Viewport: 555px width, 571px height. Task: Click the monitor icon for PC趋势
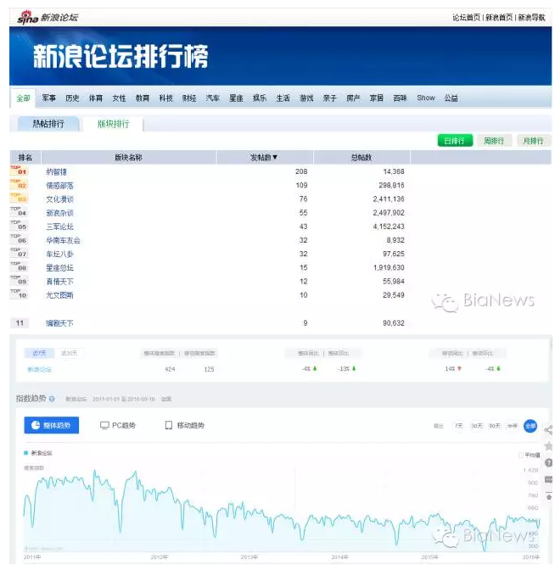click(x=104, y=425)
